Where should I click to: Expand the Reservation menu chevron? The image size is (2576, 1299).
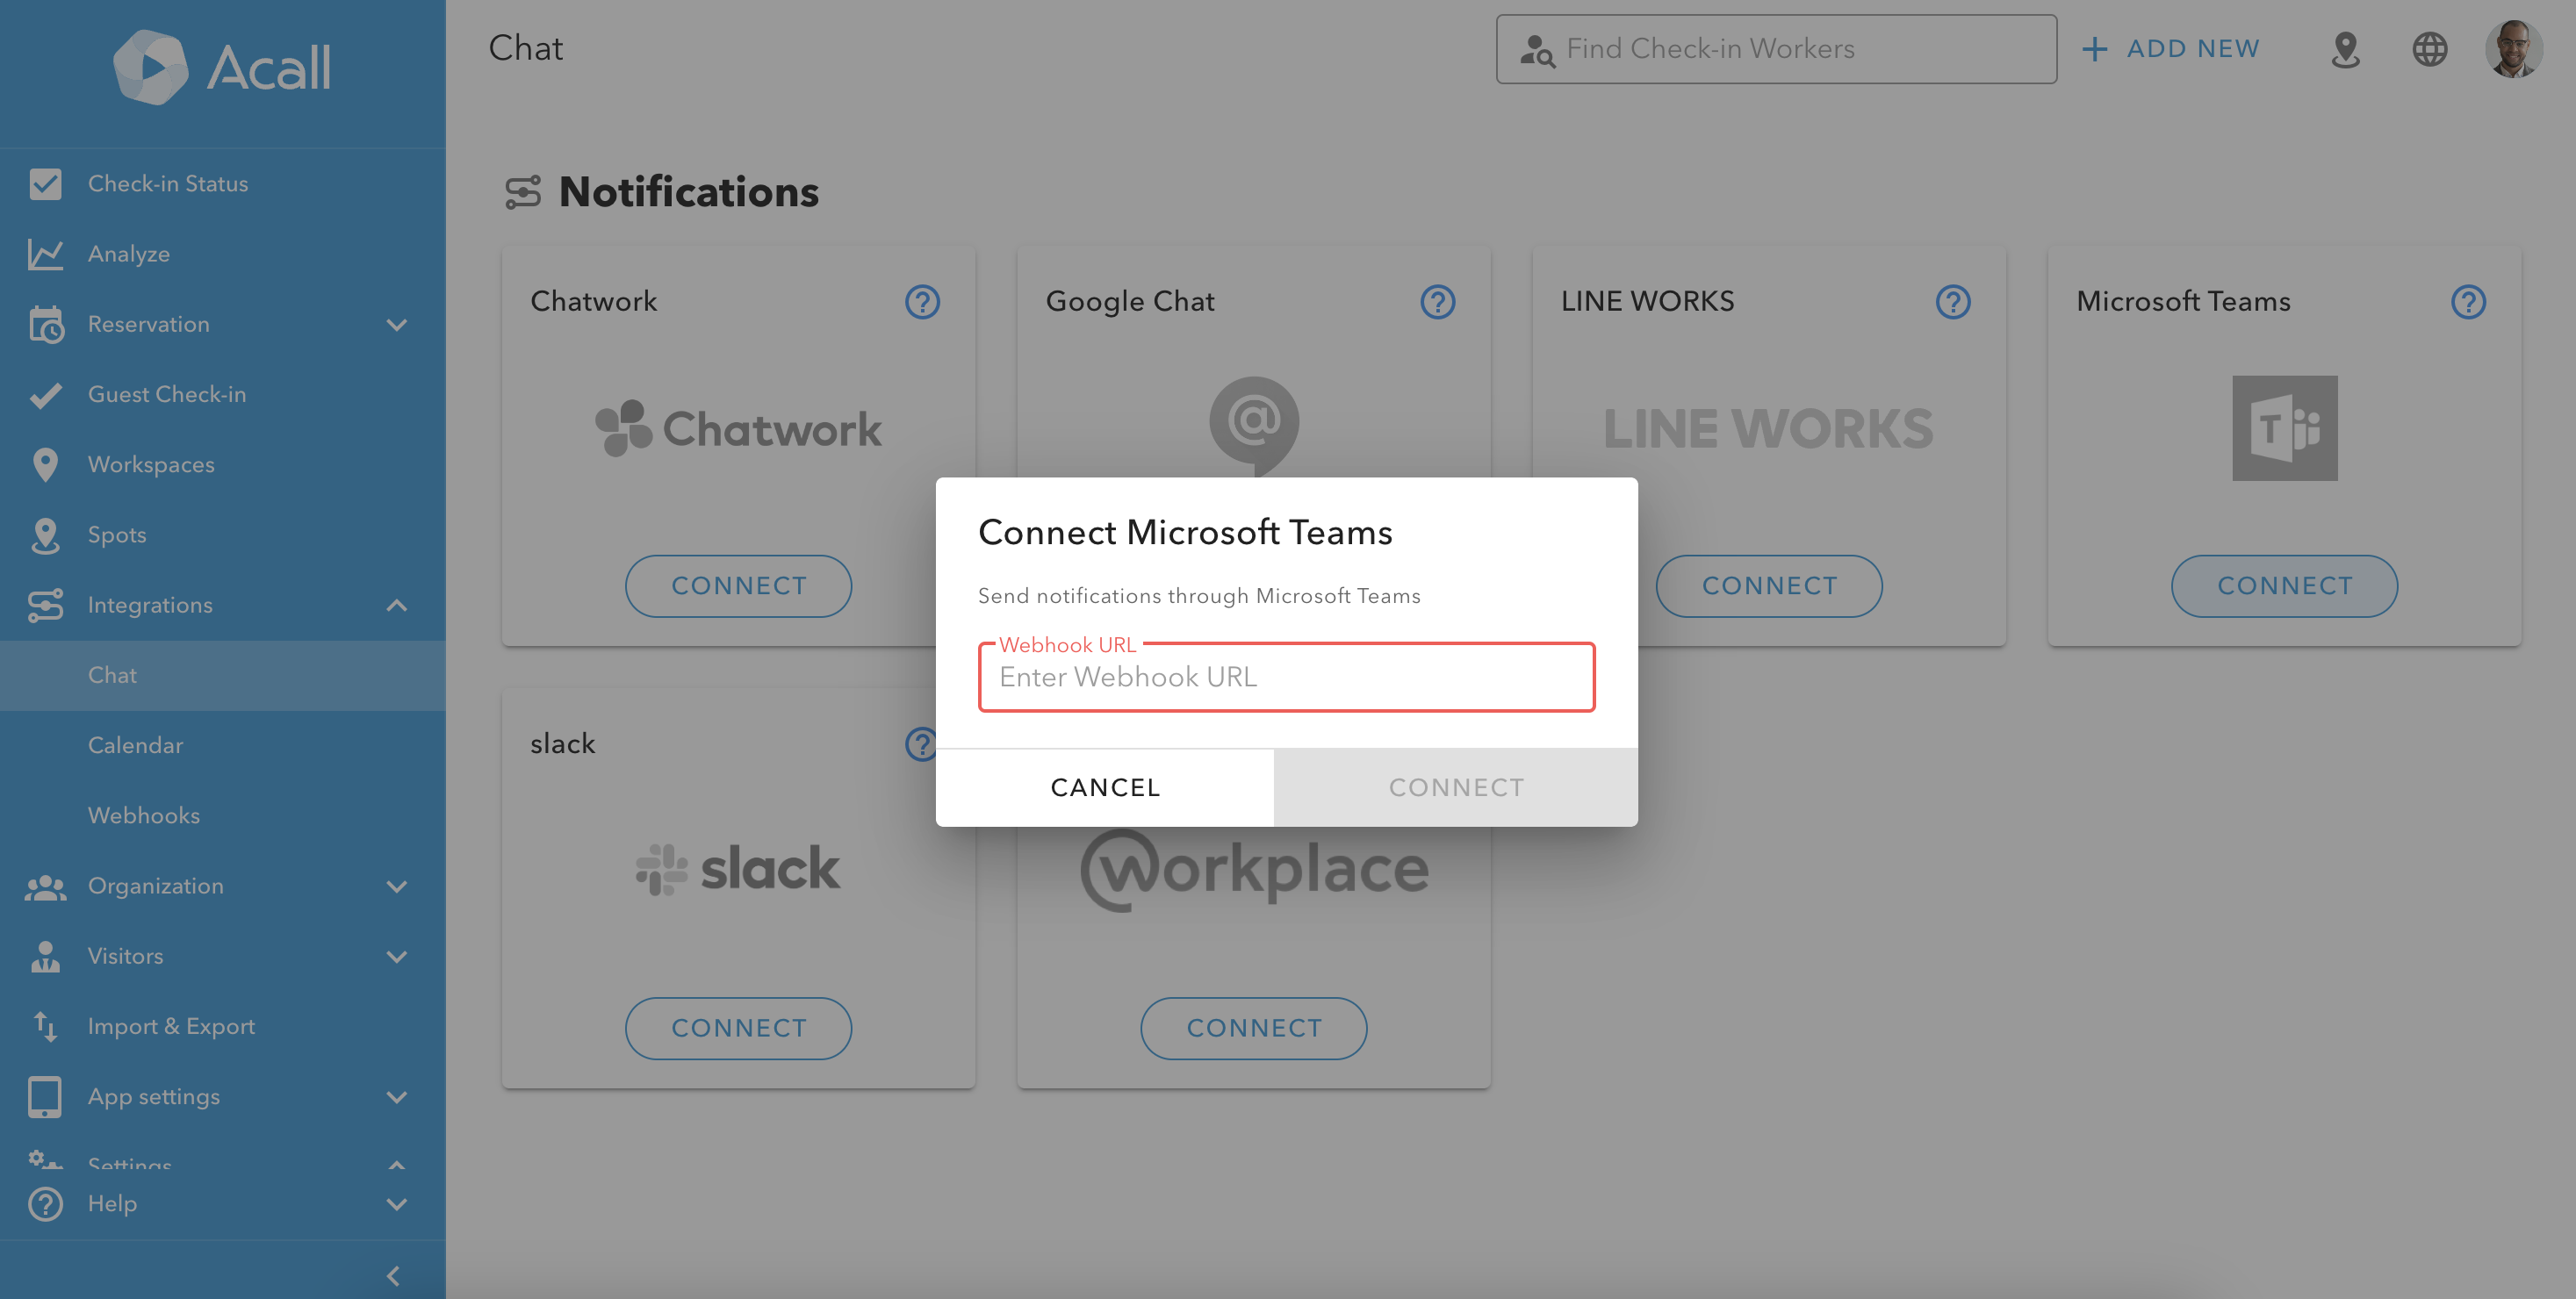pos(397,325)
